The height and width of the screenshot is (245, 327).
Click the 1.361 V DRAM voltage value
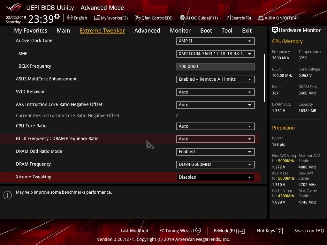(x=278, y=111)
